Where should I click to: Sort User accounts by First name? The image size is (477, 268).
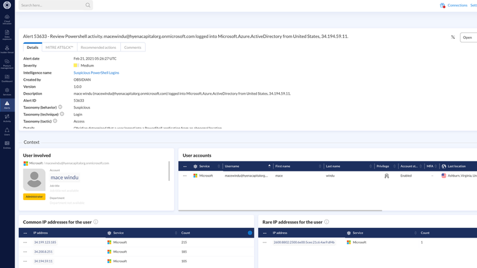320,166
